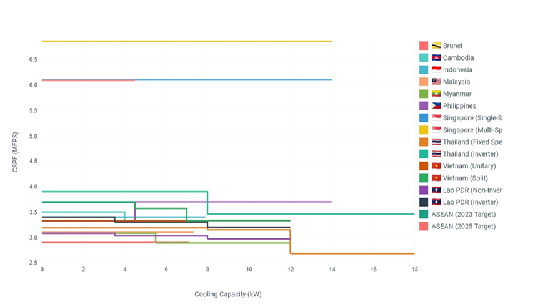Toggle the Lao PDR (Inverter) series label
The width and height of the screenshot is (535, 307).
click(471, 202)
